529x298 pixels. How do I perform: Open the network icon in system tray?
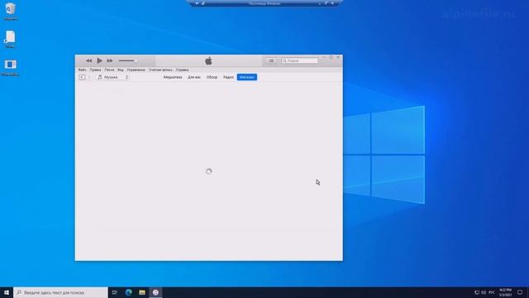pyautogui.click(x=477, y=292)
